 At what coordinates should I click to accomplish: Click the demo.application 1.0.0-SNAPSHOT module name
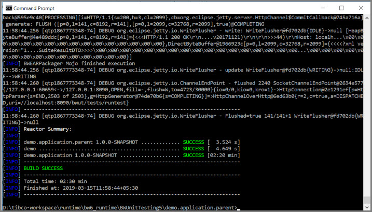[x=70, y=156]
